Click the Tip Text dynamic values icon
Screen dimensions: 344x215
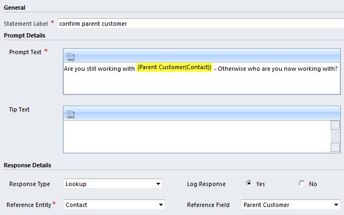[70, 114]
